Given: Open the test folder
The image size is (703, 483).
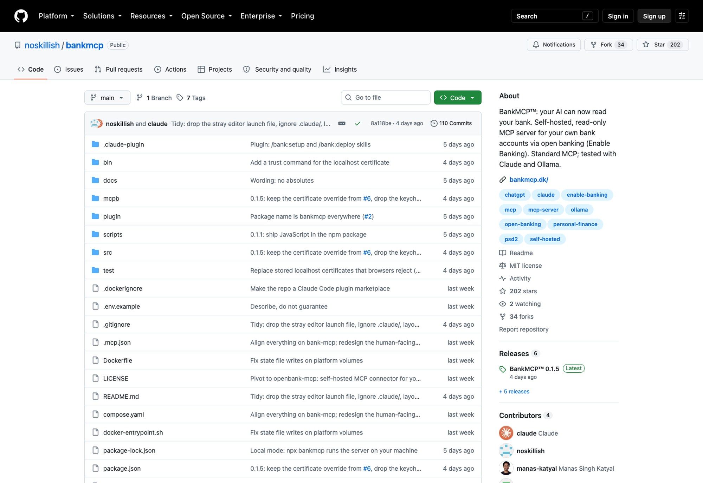Looking at the screenshot, I should pos(108,270).
